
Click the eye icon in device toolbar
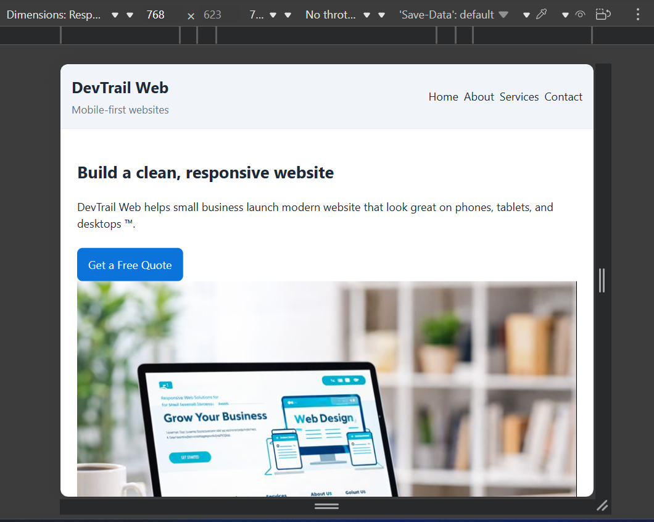[x=580, y=15]
